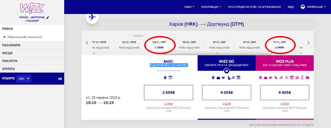Click the WIZZ GO calendar 30 icon
This screenshot has height=128, width=331.
click(238, 77)
